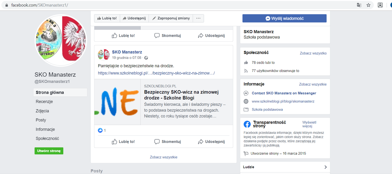Open the Google Translate icon in address bar
This screenshot has width=392, height=174.
tap(359, 5)
